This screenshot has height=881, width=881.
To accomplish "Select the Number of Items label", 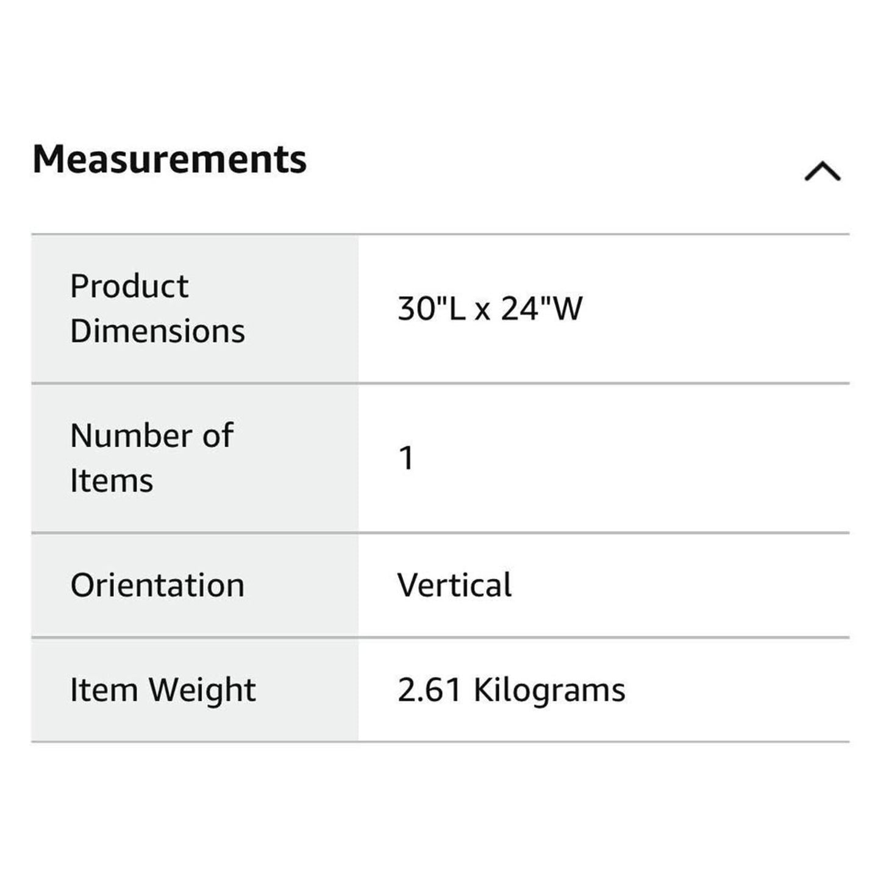I will [x=151, y=458].
